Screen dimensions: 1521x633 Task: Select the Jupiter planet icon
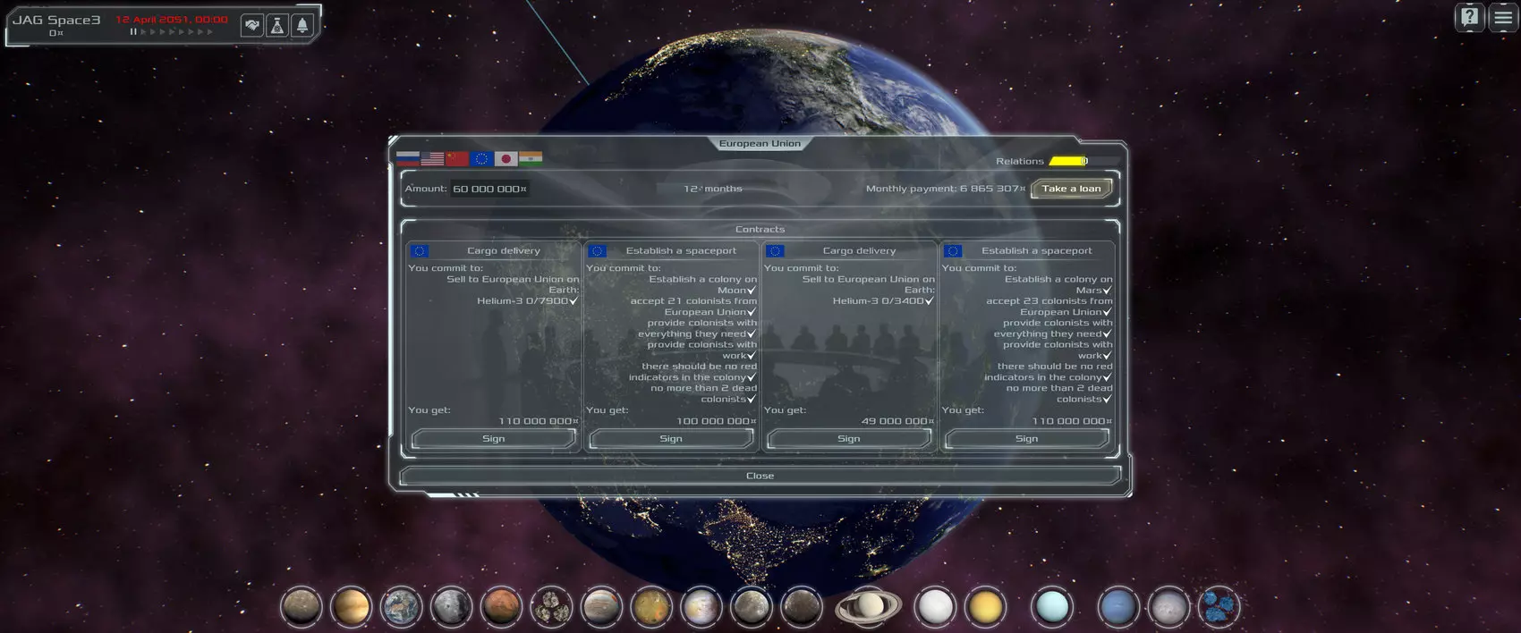pos(602,607)
